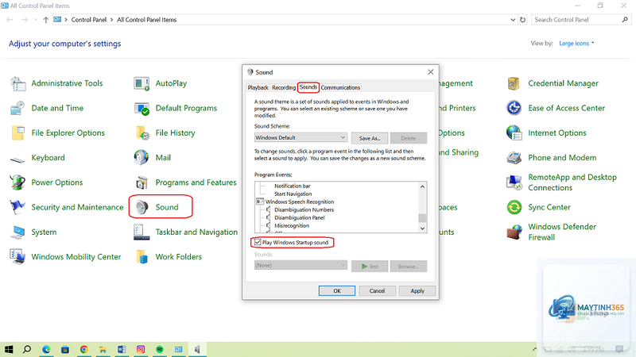Screen dimensions: 636x357
Task: Open the AutoPlay icon
Action: click(x=142, y=83)
